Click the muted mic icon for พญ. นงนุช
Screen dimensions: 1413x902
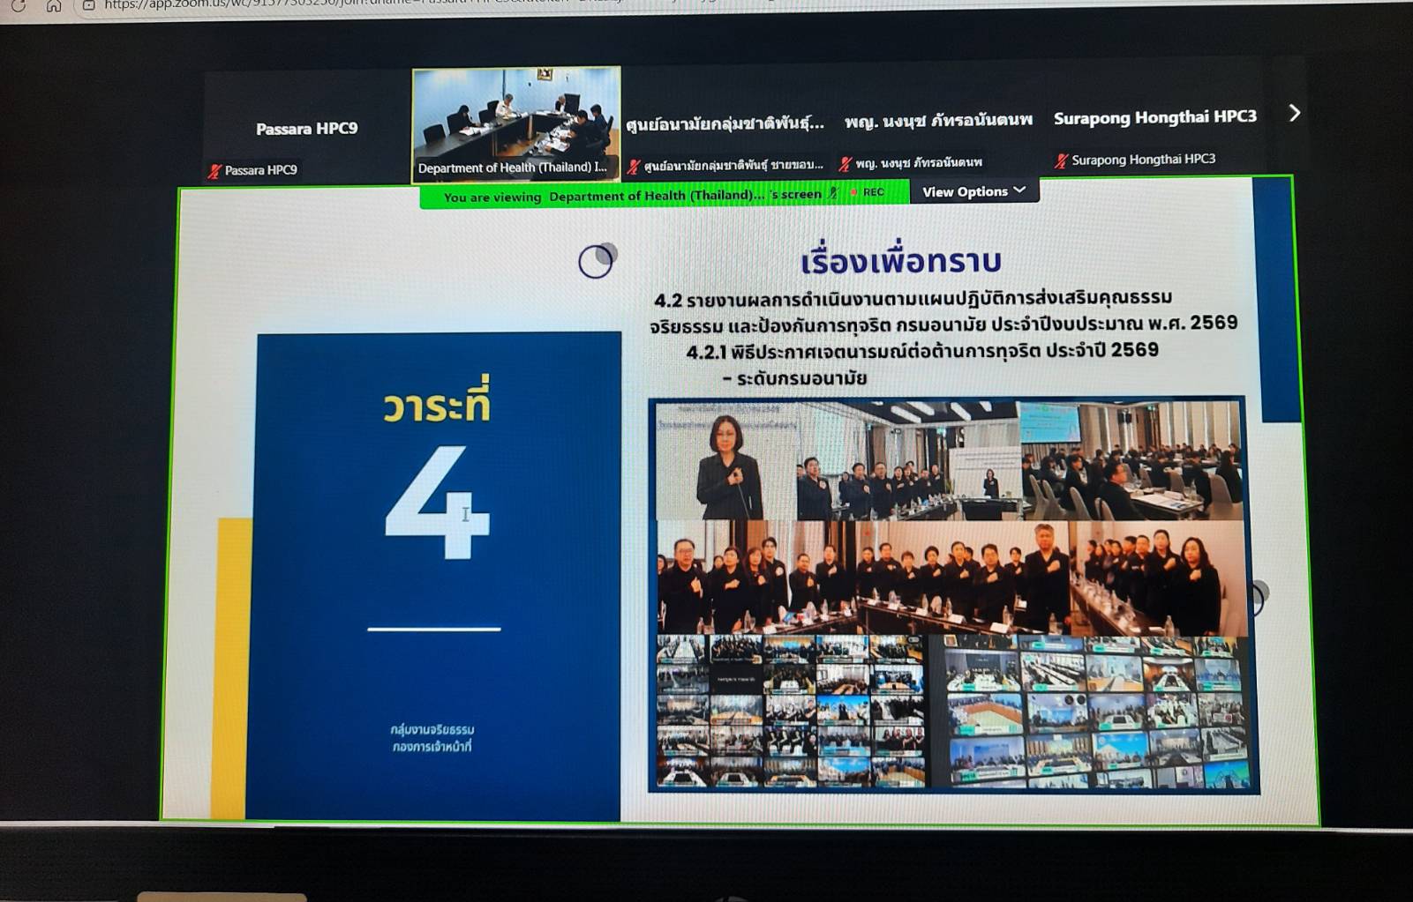845,164
